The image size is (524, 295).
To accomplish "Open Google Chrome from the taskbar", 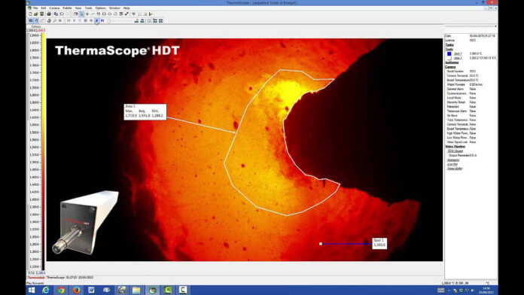I will click(x=61, y=290).
